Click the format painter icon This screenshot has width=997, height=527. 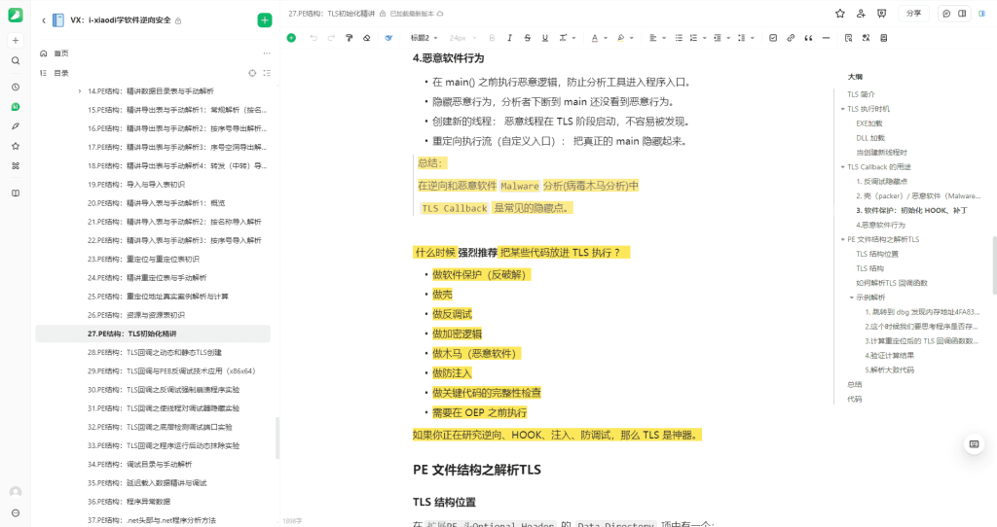point(349,38)
